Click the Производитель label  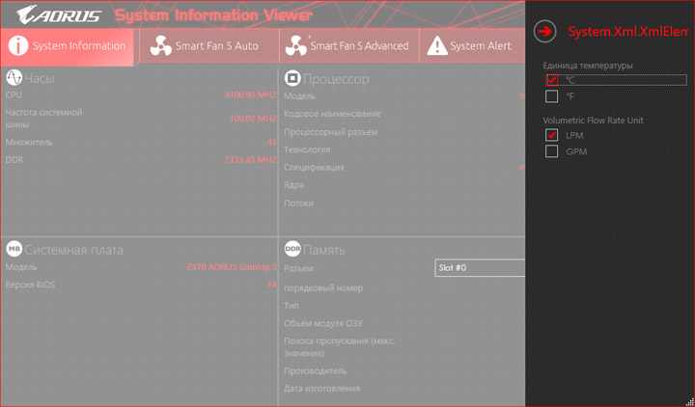click(315, 371)
